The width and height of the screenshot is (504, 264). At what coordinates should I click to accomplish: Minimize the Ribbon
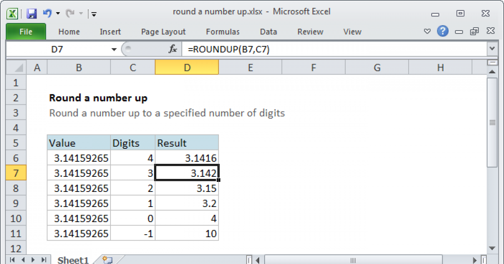(427, 31)
